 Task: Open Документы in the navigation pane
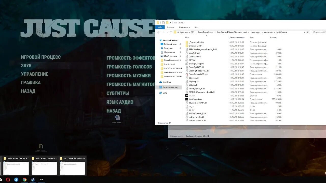169,52
